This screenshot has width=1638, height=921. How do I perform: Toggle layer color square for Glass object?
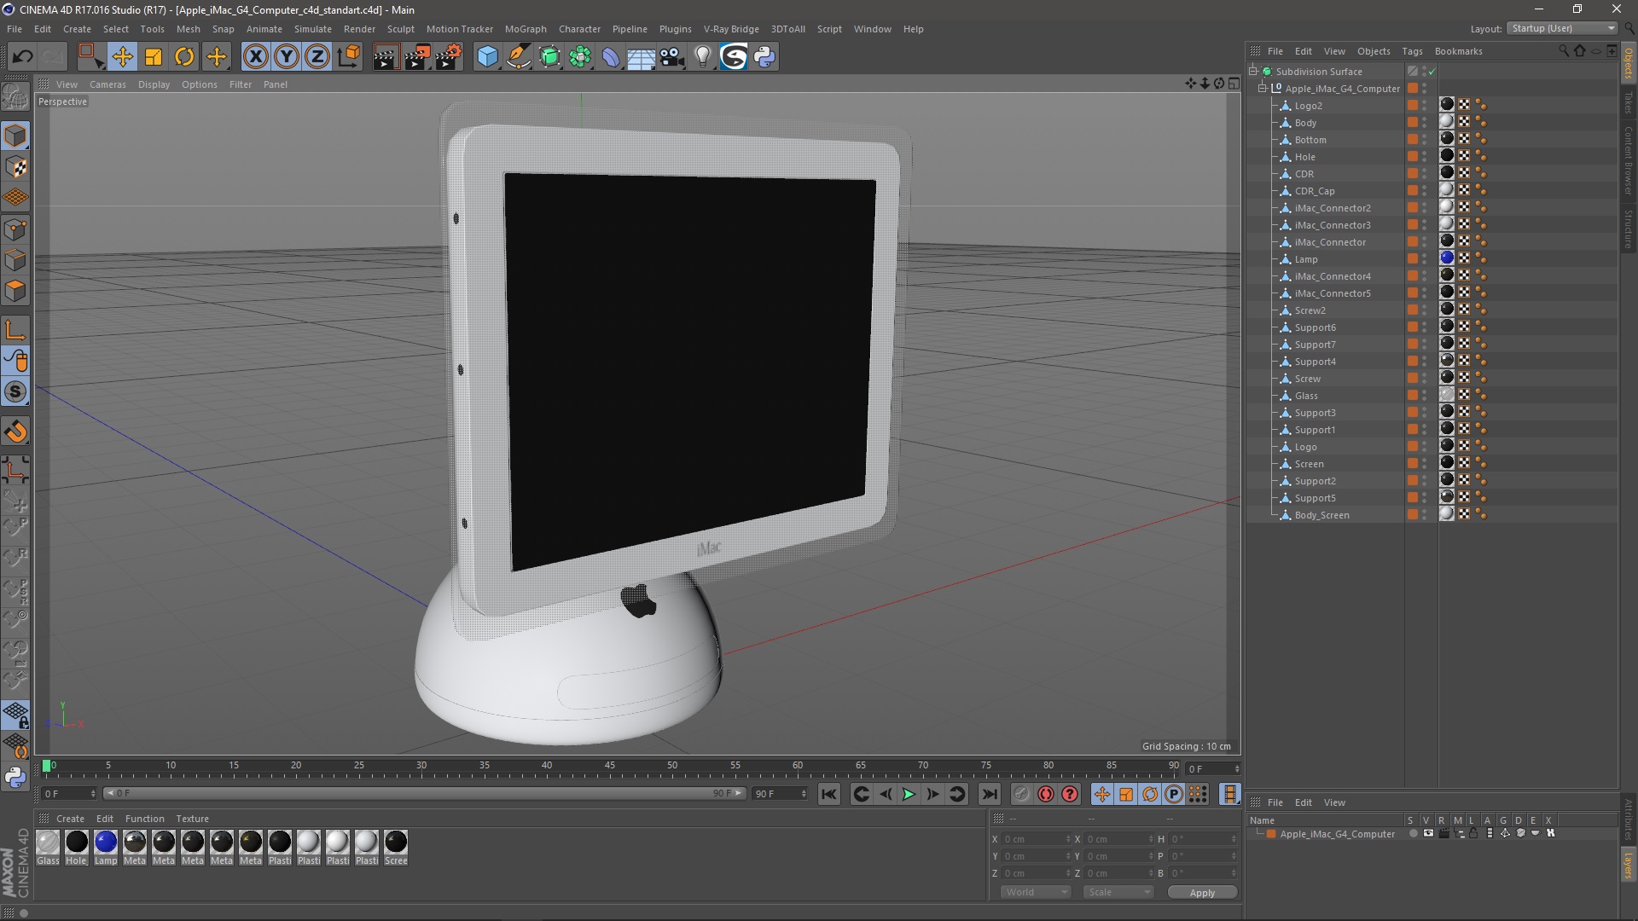tap(1413, 396)
